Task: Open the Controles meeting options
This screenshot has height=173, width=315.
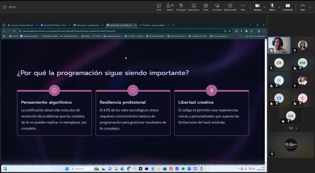Action: [217, 6]
